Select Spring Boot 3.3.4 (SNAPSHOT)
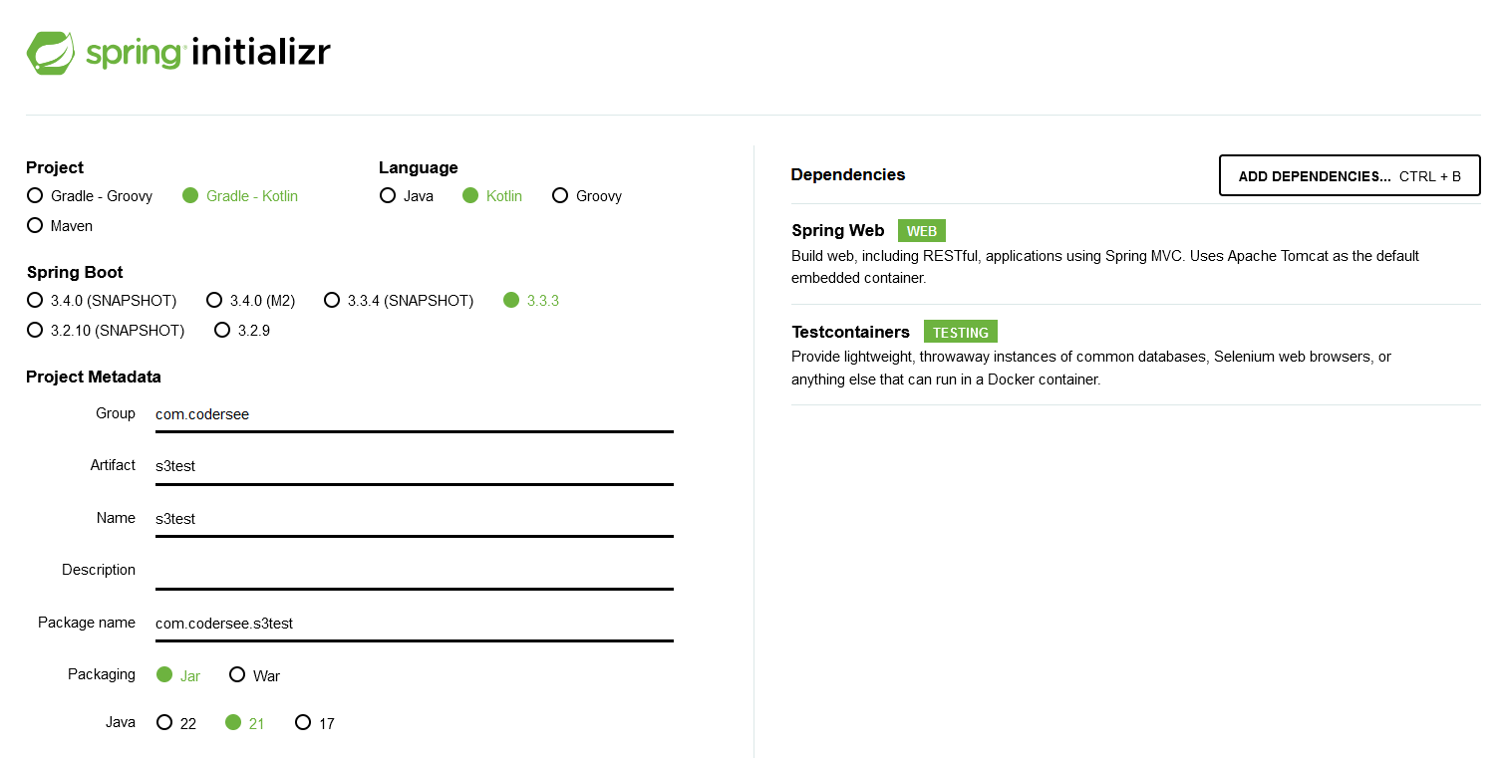This screenshot has height=758, width=1502. coord(332,300)
